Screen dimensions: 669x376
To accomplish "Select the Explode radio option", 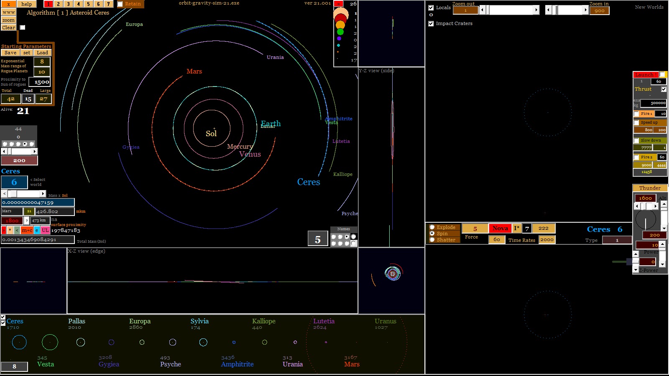I will pos(432,227).
